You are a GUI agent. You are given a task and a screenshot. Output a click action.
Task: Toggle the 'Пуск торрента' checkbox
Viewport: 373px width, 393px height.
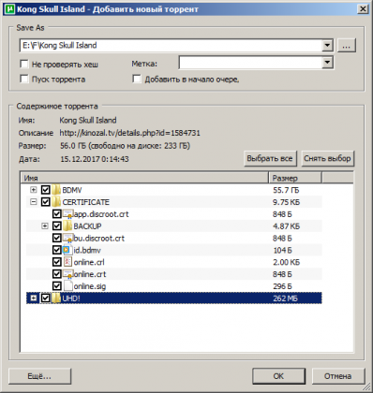pyautogui.click(x=24, y=79)
